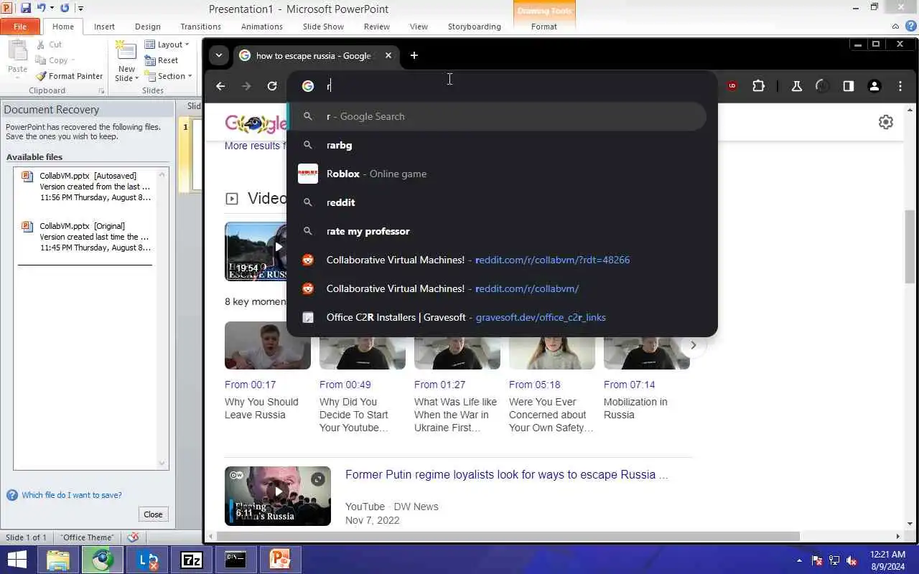Image resolution: width=919 pixels, height=574 pixels.
Task: Click the Chrome page vertical scrollbar thumb
Action: tap(910, 247)
